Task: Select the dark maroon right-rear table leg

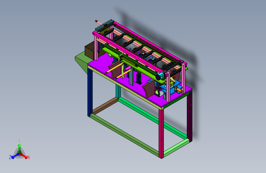Action: pyautogui.click(x=190, y=117)
